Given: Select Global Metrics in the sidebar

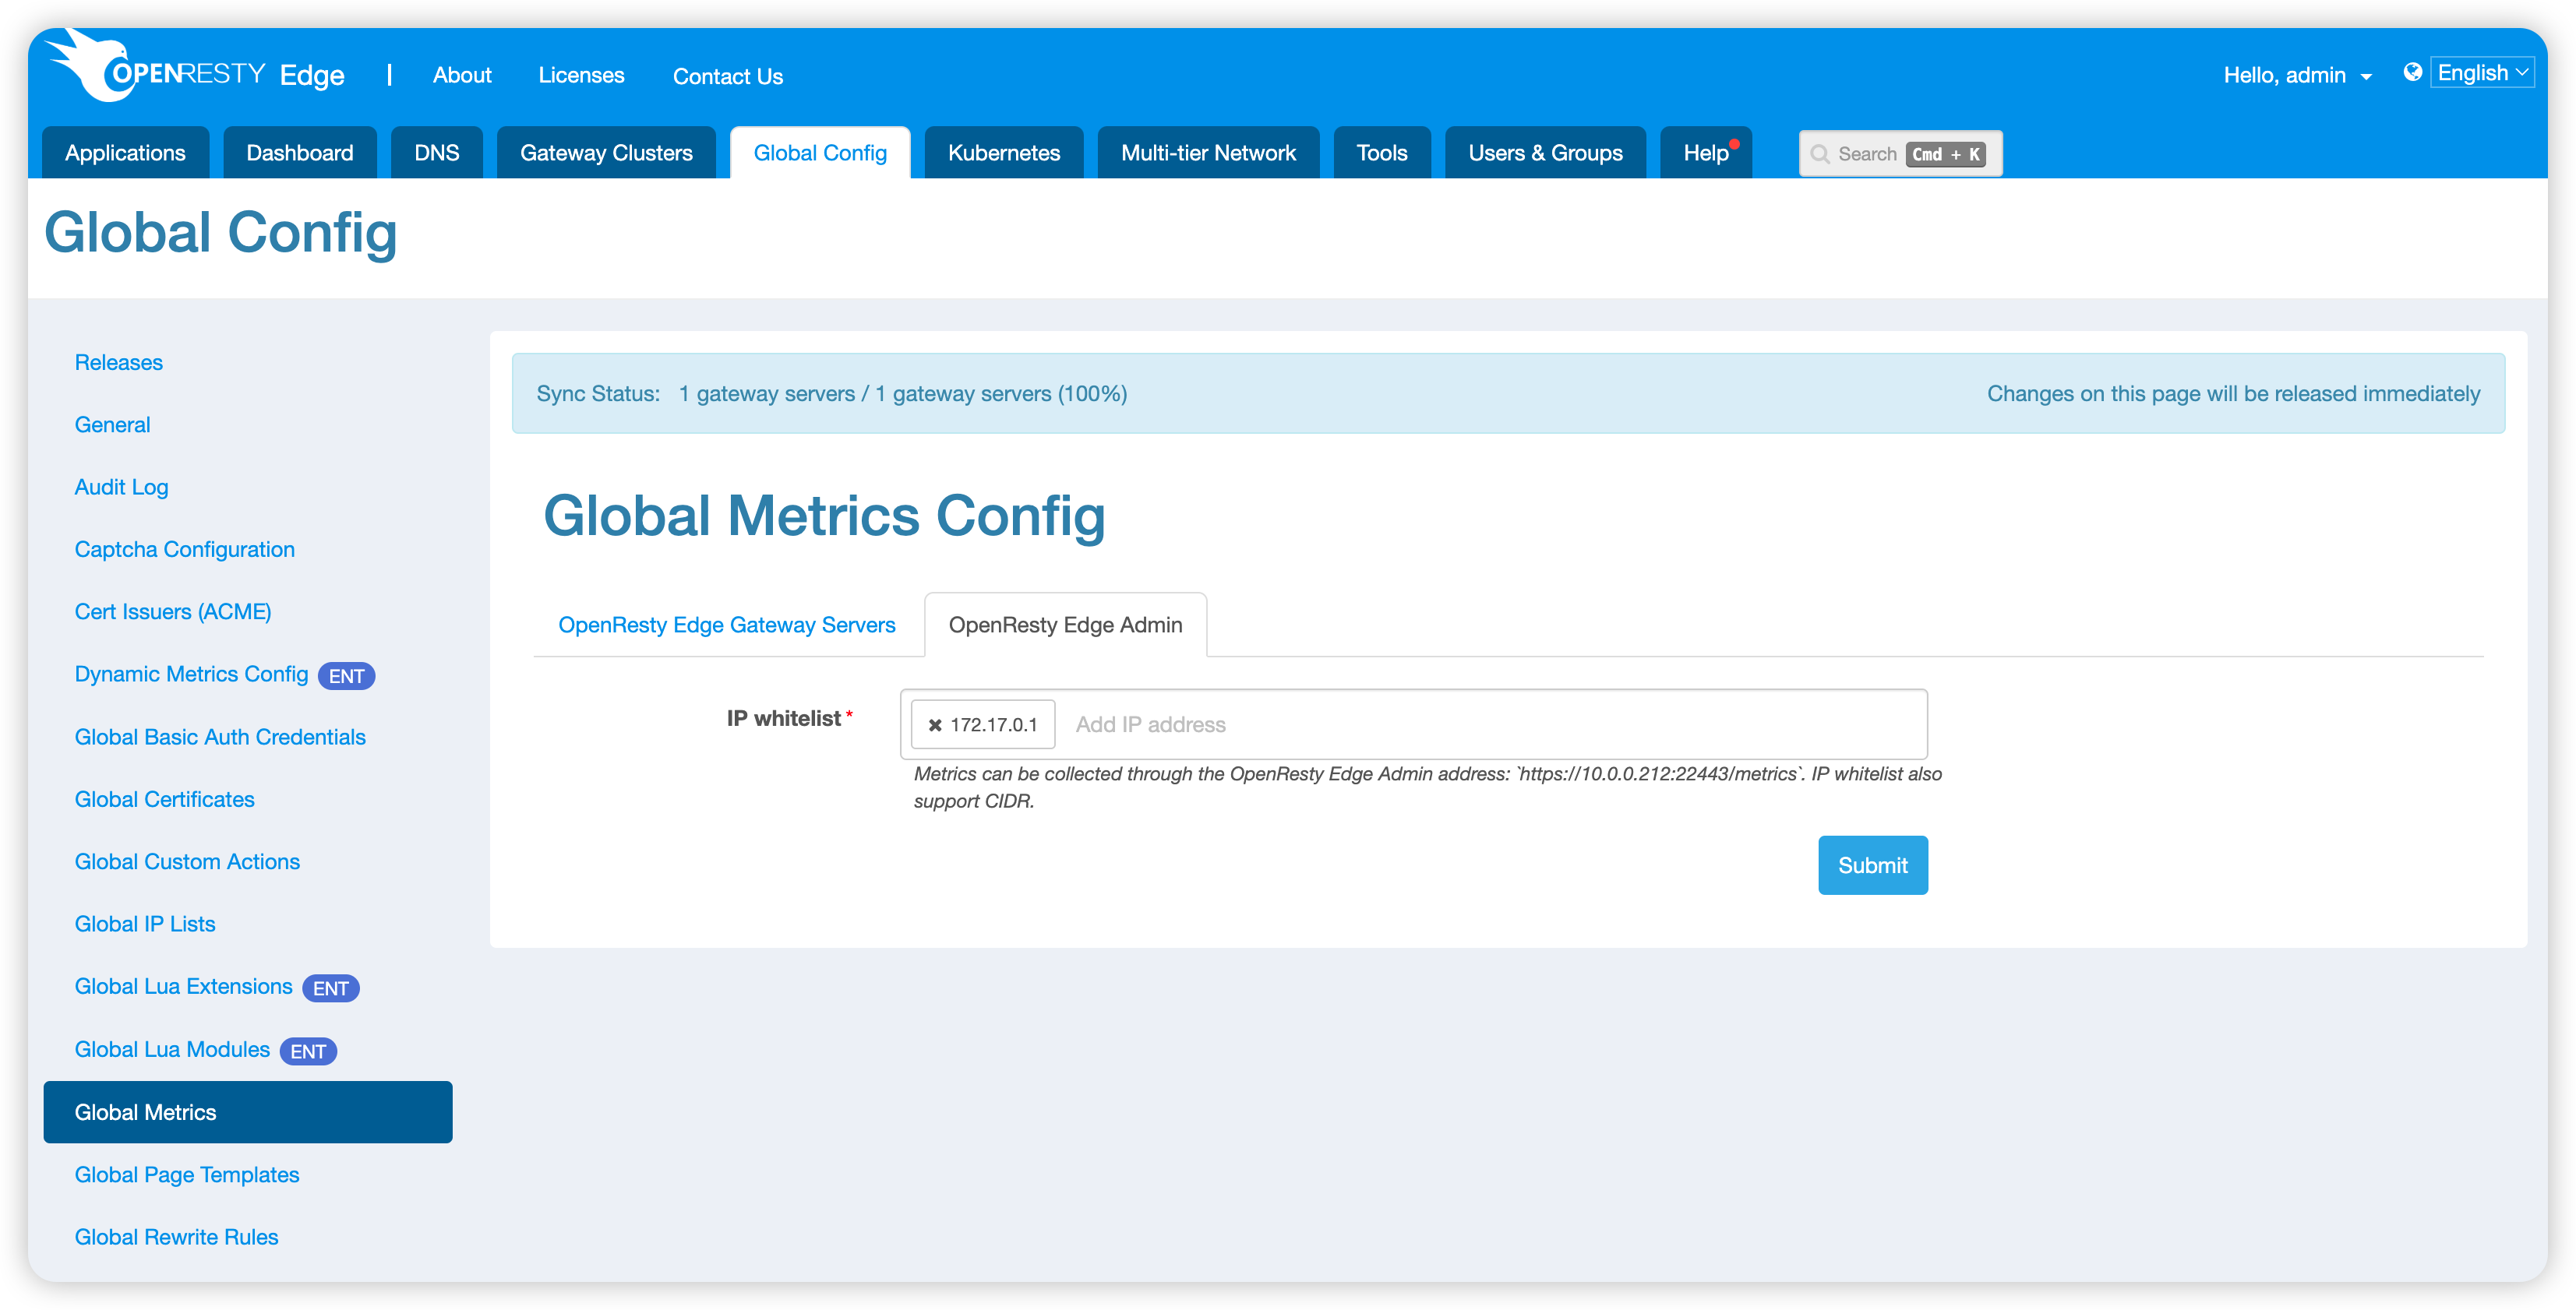Looking at the screenshot, I should coord(248,1112).
